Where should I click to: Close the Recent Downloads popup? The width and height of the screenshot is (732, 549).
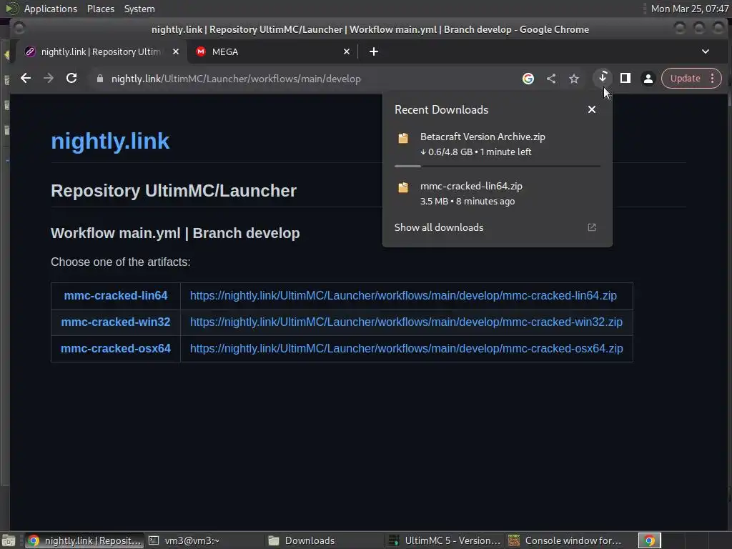click(x=591, y=109)
